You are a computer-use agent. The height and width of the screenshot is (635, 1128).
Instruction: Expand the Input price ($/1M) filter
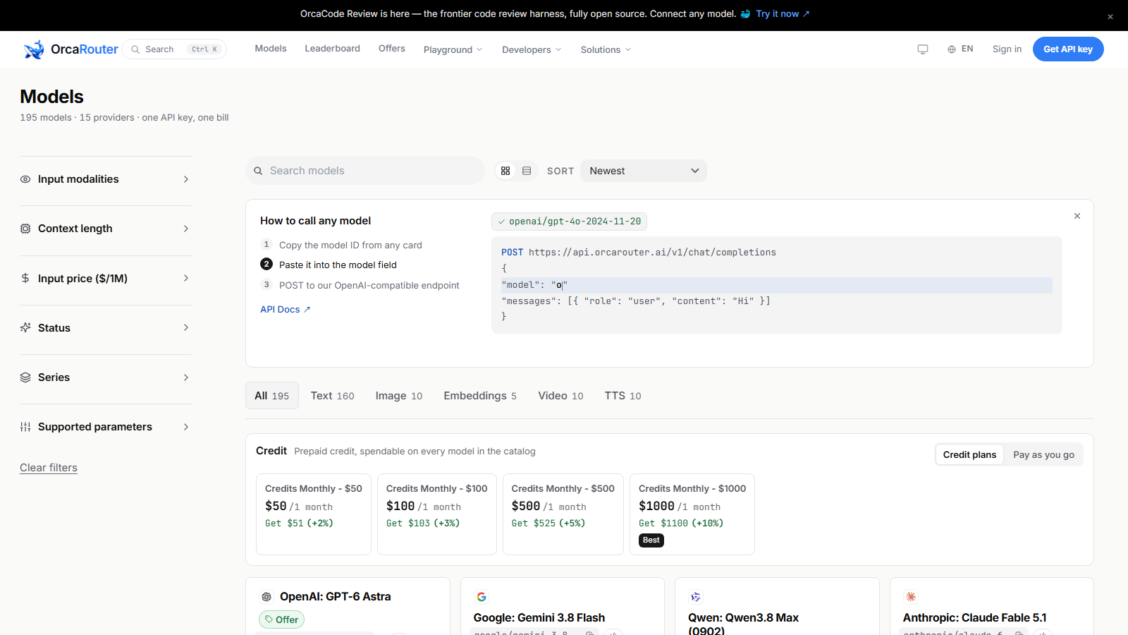[x=106, y=278]
